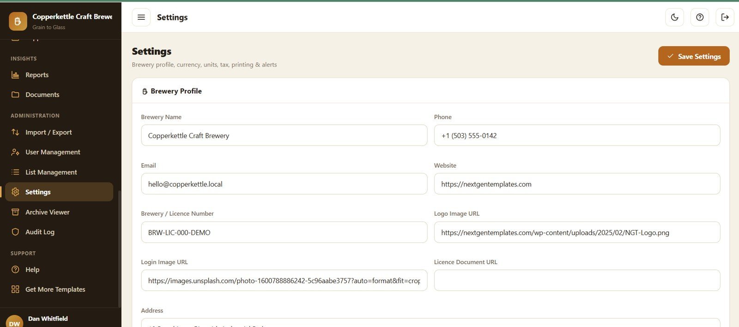Image resolution: width=739 pixels, height=327 pixels.
Task: Open Reports in the sidebar
Action: pyautogui.click(x=59, y=75)
